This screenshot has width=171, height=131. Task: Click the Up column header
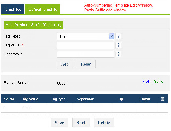point(121,99)
